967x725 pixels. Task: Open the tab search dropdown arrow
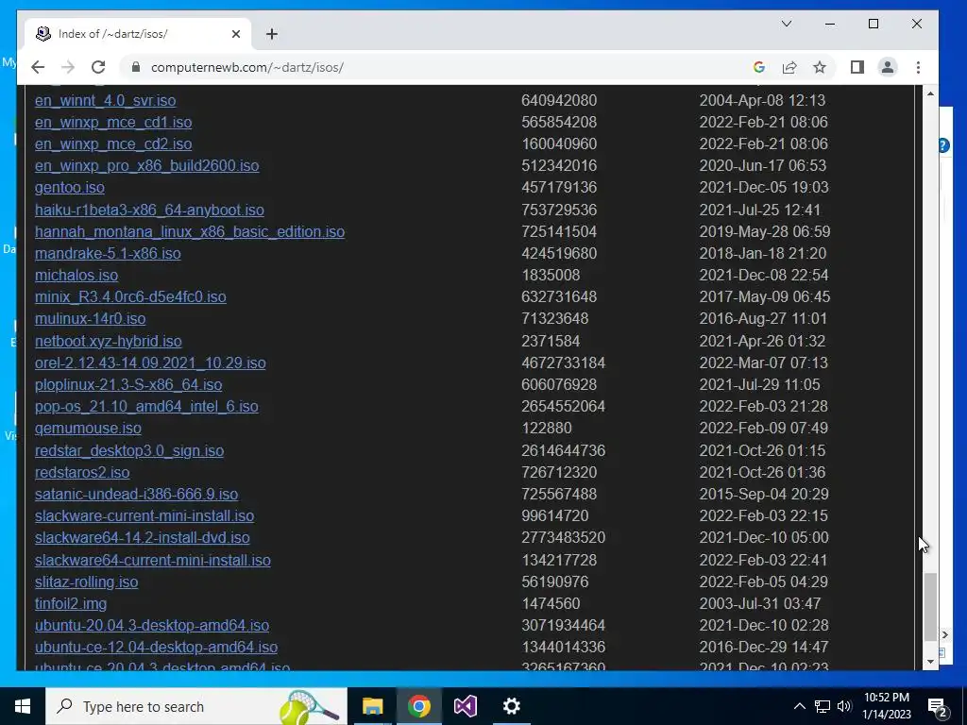[787, 24]
